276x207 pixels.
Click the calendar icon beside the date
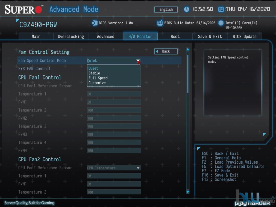(x=221, y=9)
